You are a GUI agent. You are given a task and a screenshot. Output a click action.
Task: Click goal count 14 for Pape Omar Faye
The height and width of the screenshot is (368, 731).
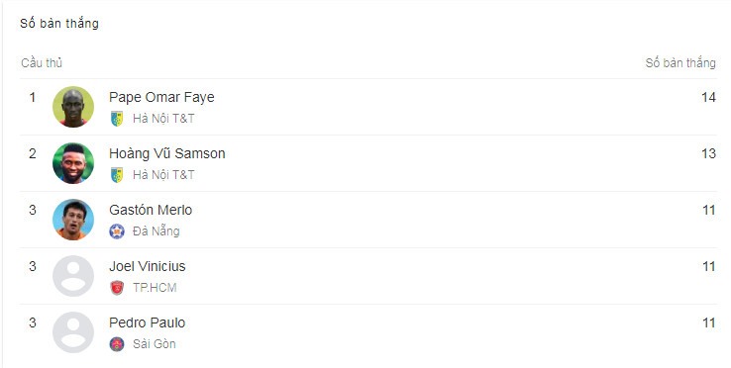(x=708, y=97)
